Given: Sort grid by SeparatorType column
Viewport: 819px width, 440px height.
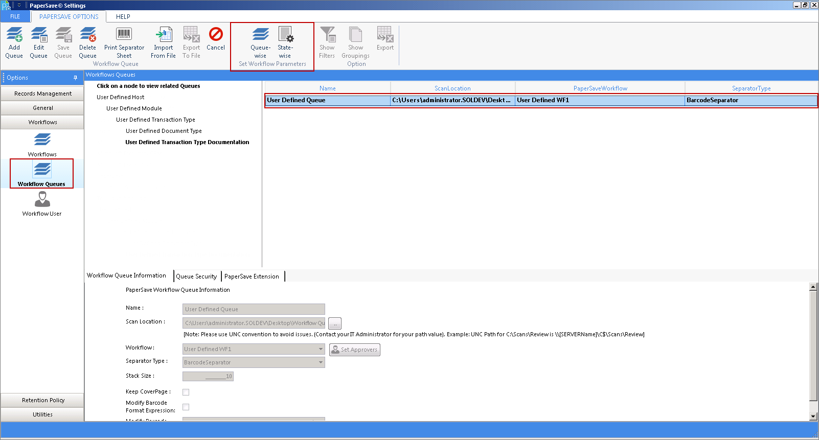Looking at the screenshot, I should [751, 88].
